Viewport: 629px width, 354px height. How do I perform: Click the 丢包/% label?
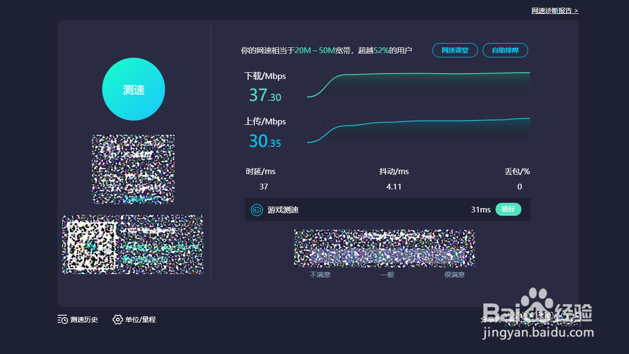click(517, 171)
